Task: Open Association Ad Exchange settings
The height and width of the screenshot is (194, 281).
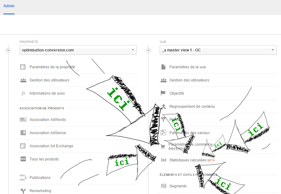Action: click(x=51, y=146)
